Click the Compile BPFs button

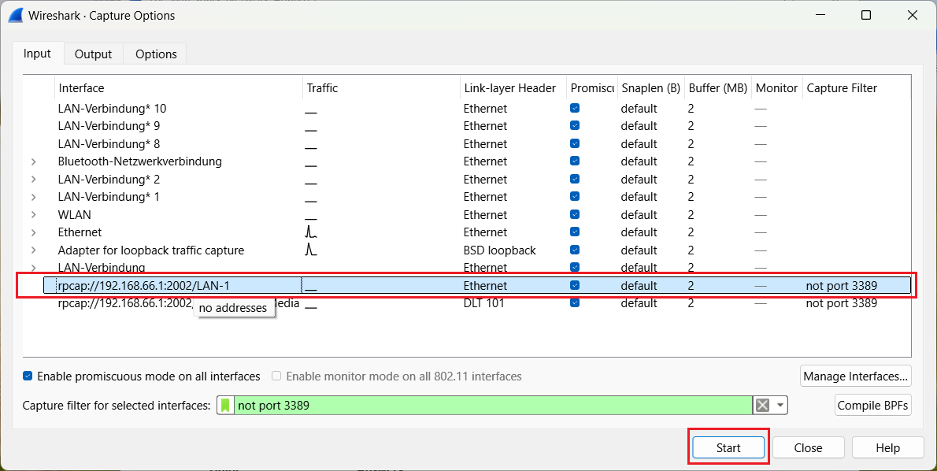click(872, 406)
